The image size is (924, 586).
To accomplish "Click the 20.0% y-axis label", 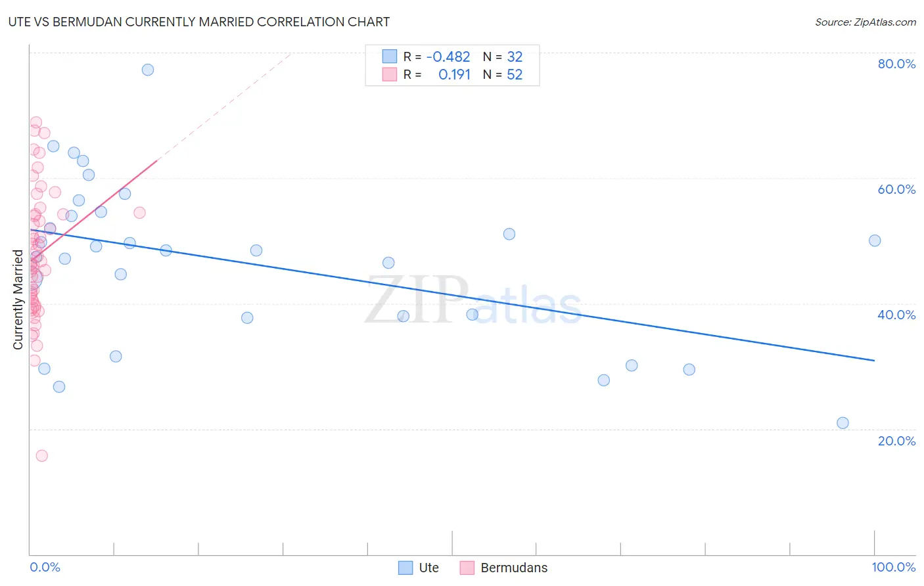I will [x=896, y=440].
